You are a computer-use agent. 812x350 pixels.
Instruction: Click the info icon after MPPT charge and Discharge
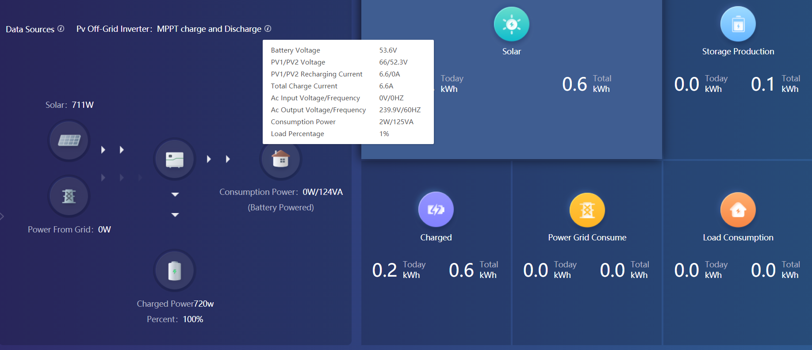(x=268, y=29)
